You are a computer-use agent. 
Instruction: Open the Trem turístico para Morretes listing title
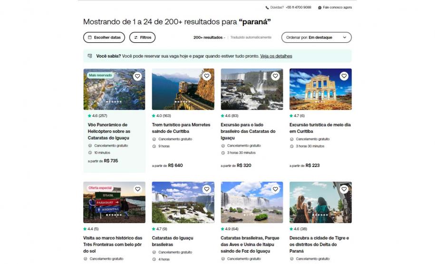coord(181,128)
